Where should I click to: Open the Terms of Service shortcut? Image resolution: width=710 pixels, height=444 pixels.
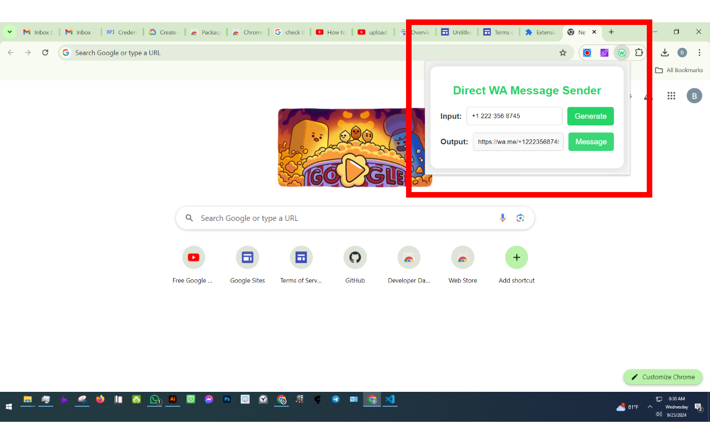301,265
